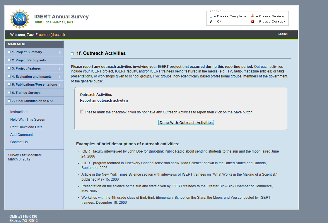Click the Project Participants status box icon
Viewport: 328px width, 223px height.
point(9,60)
